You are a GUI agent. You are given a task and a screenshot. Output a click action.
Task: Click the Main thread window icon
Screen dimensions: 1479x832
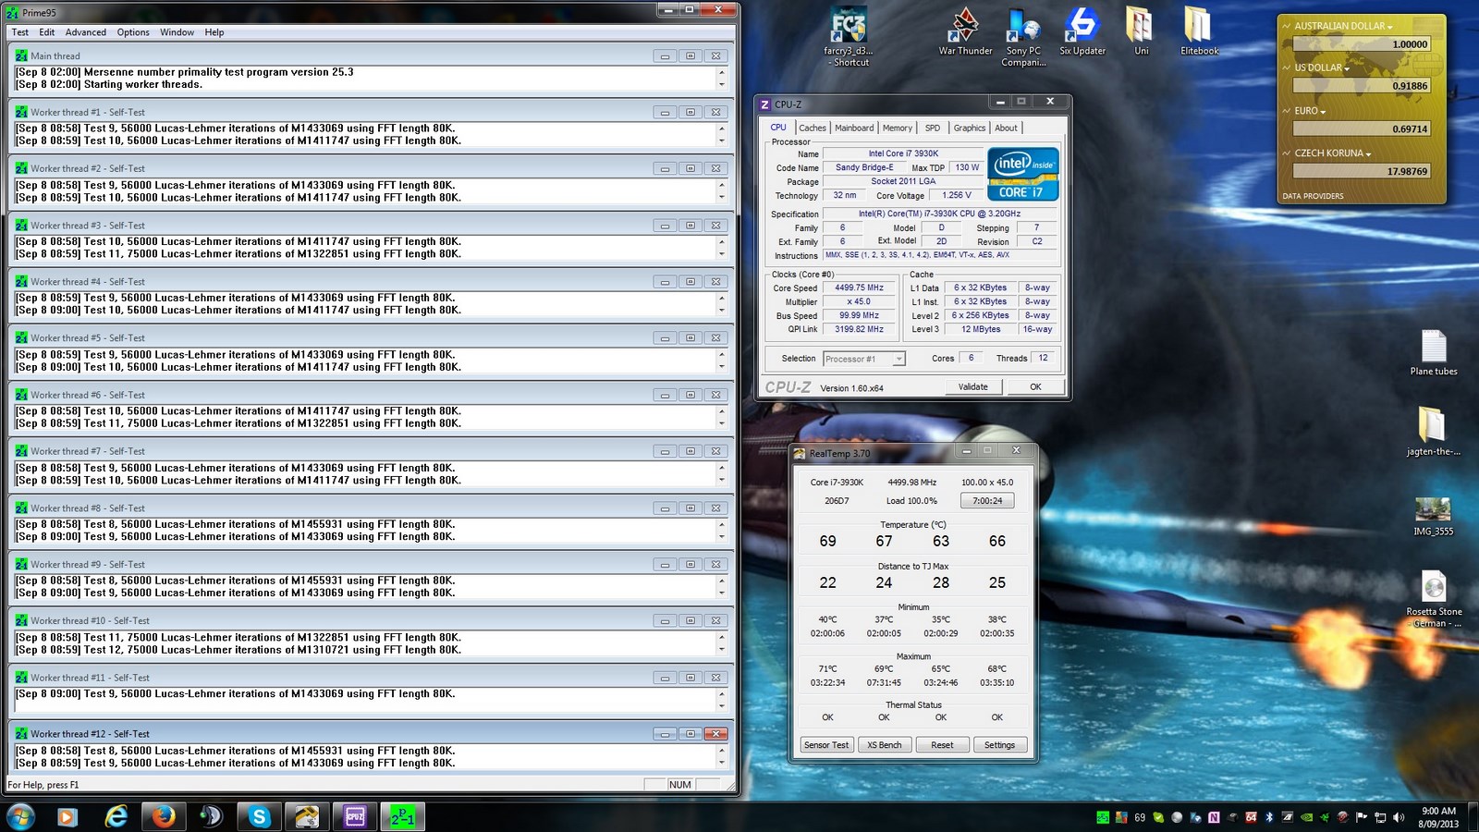[21, 55]
